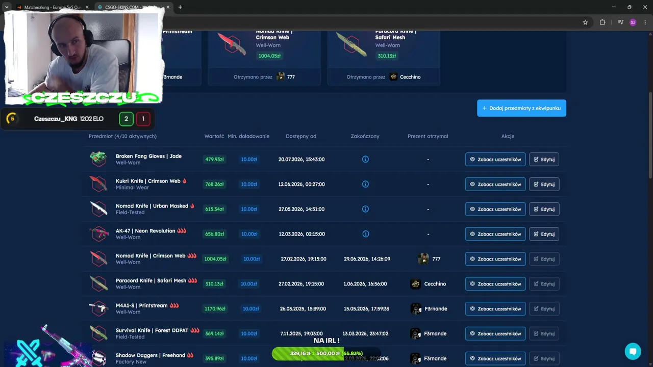The height and width of the screenshot is (367, 653).
Task: Click the Zakończony column header
Action: click(x=365, y=136)
